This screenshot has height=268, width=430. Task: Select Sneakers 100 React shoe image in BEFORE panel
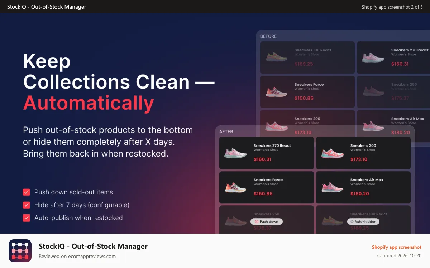tap(276, 58)
